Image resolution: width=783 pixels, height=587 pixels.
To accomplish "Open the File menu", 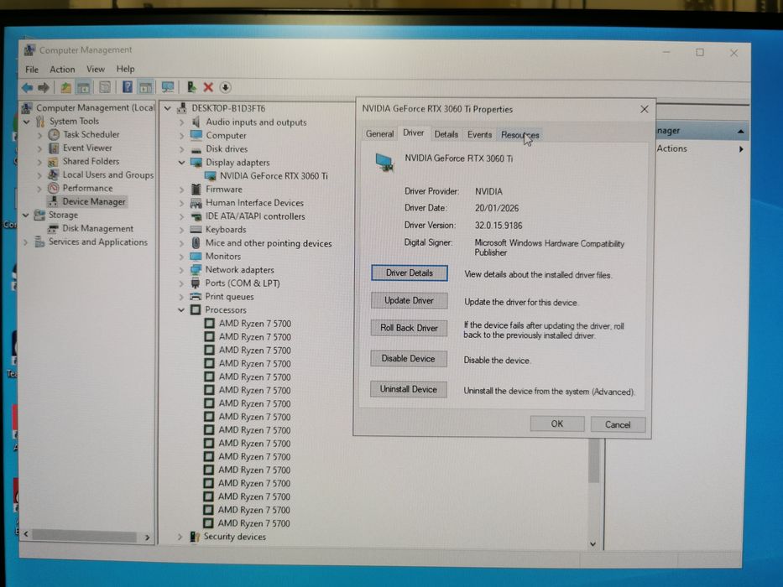I will point(32,70).
